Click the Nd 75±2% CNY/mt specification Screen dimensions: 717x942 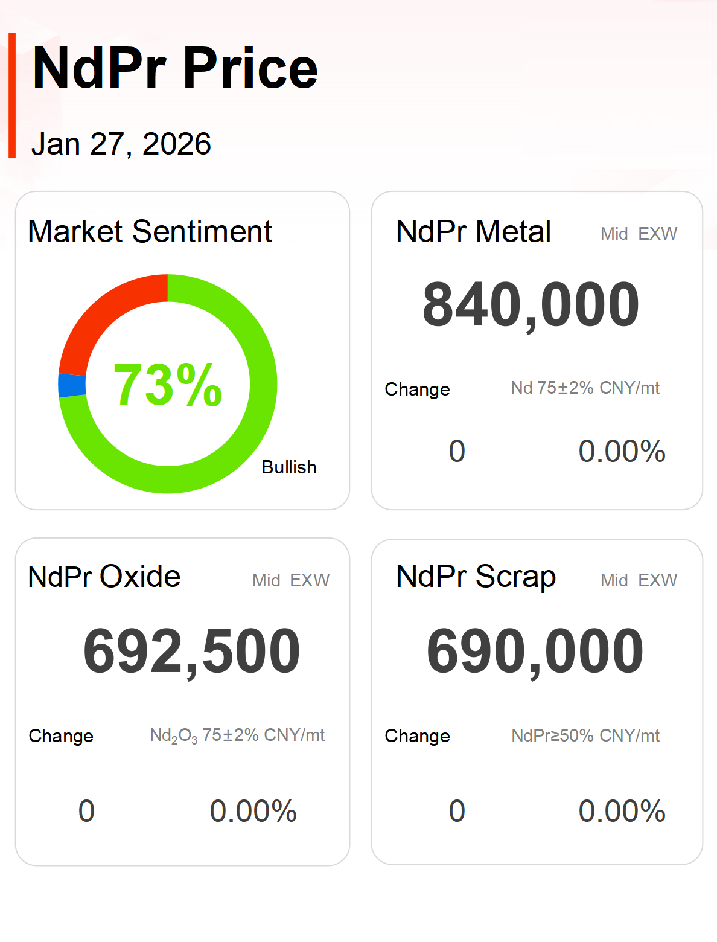pyautogui.click(x=585, y=388)
